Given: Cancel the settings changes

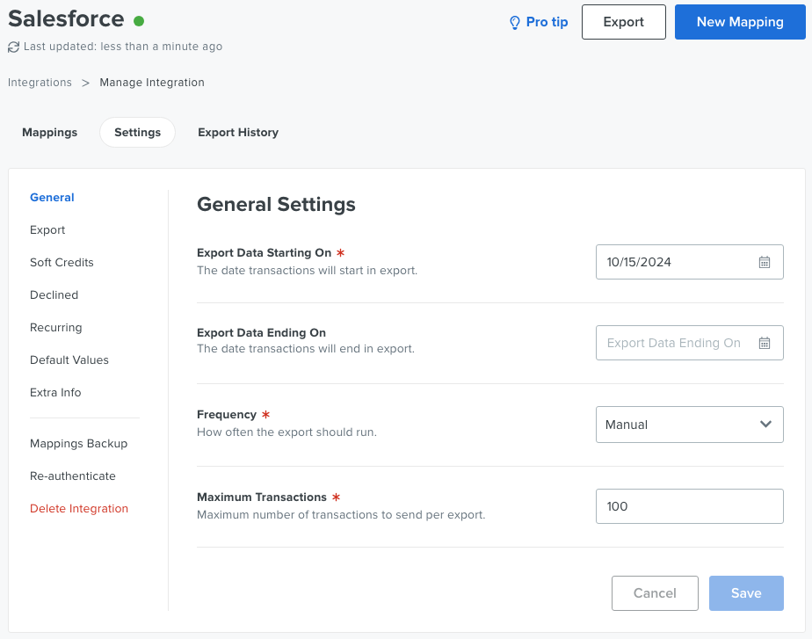Looking at the screenshot, I should (x=655, y=593).
